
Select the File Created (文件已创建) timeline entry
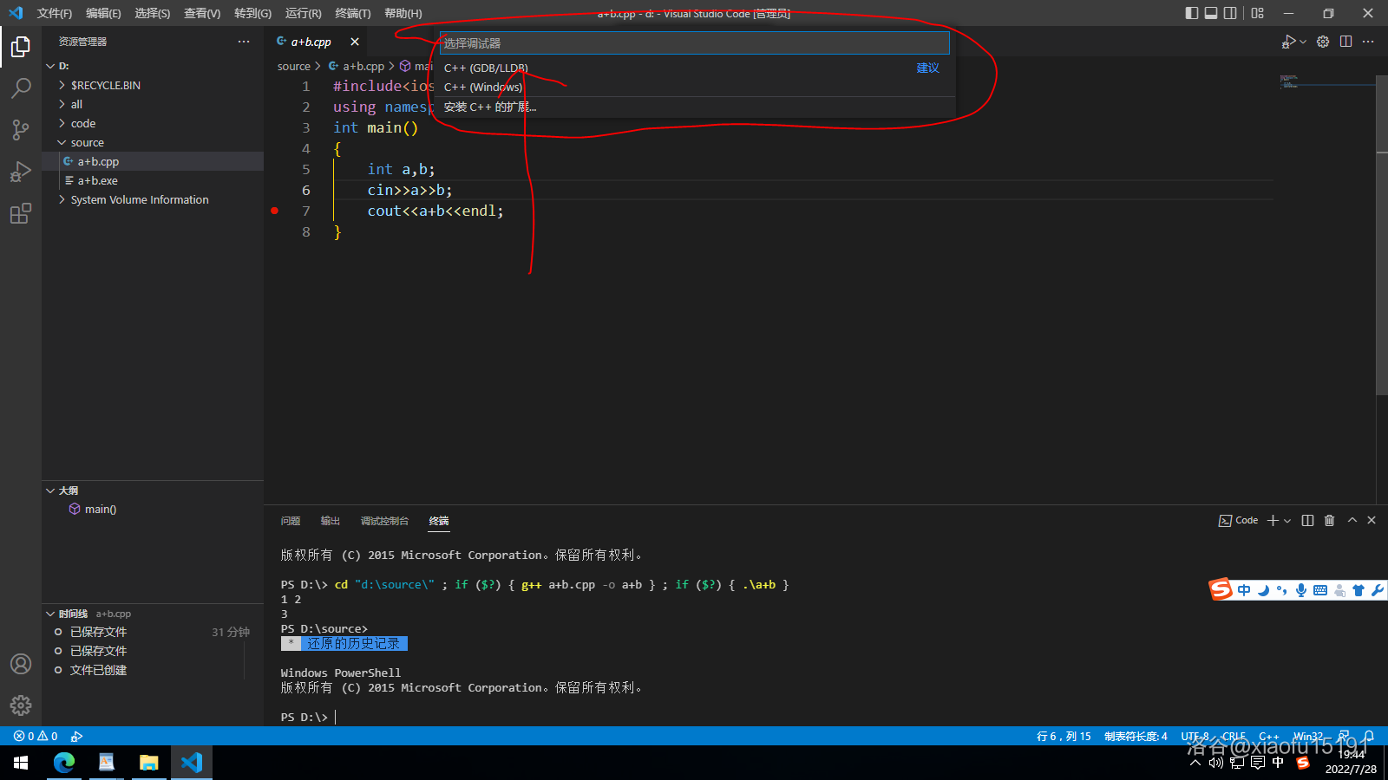click(153, 670)
